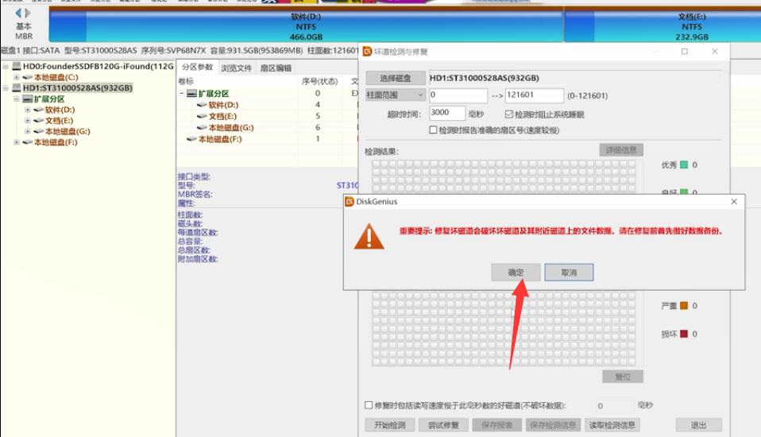Expand 文档(E:) node in left tree
761x437 pixels.
point(28,121)
